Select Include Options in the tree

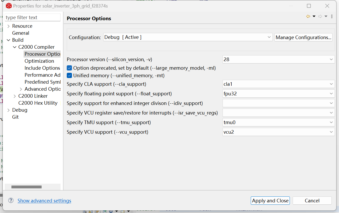tap(42, 68)
